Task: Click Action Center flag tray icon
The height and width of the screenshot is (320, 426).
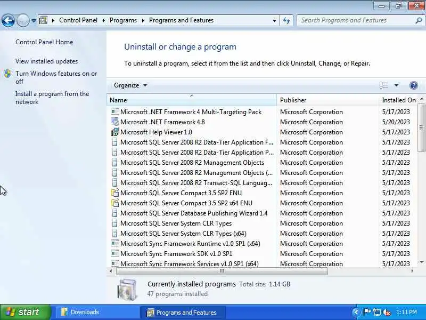Action: tap(367, 312)
